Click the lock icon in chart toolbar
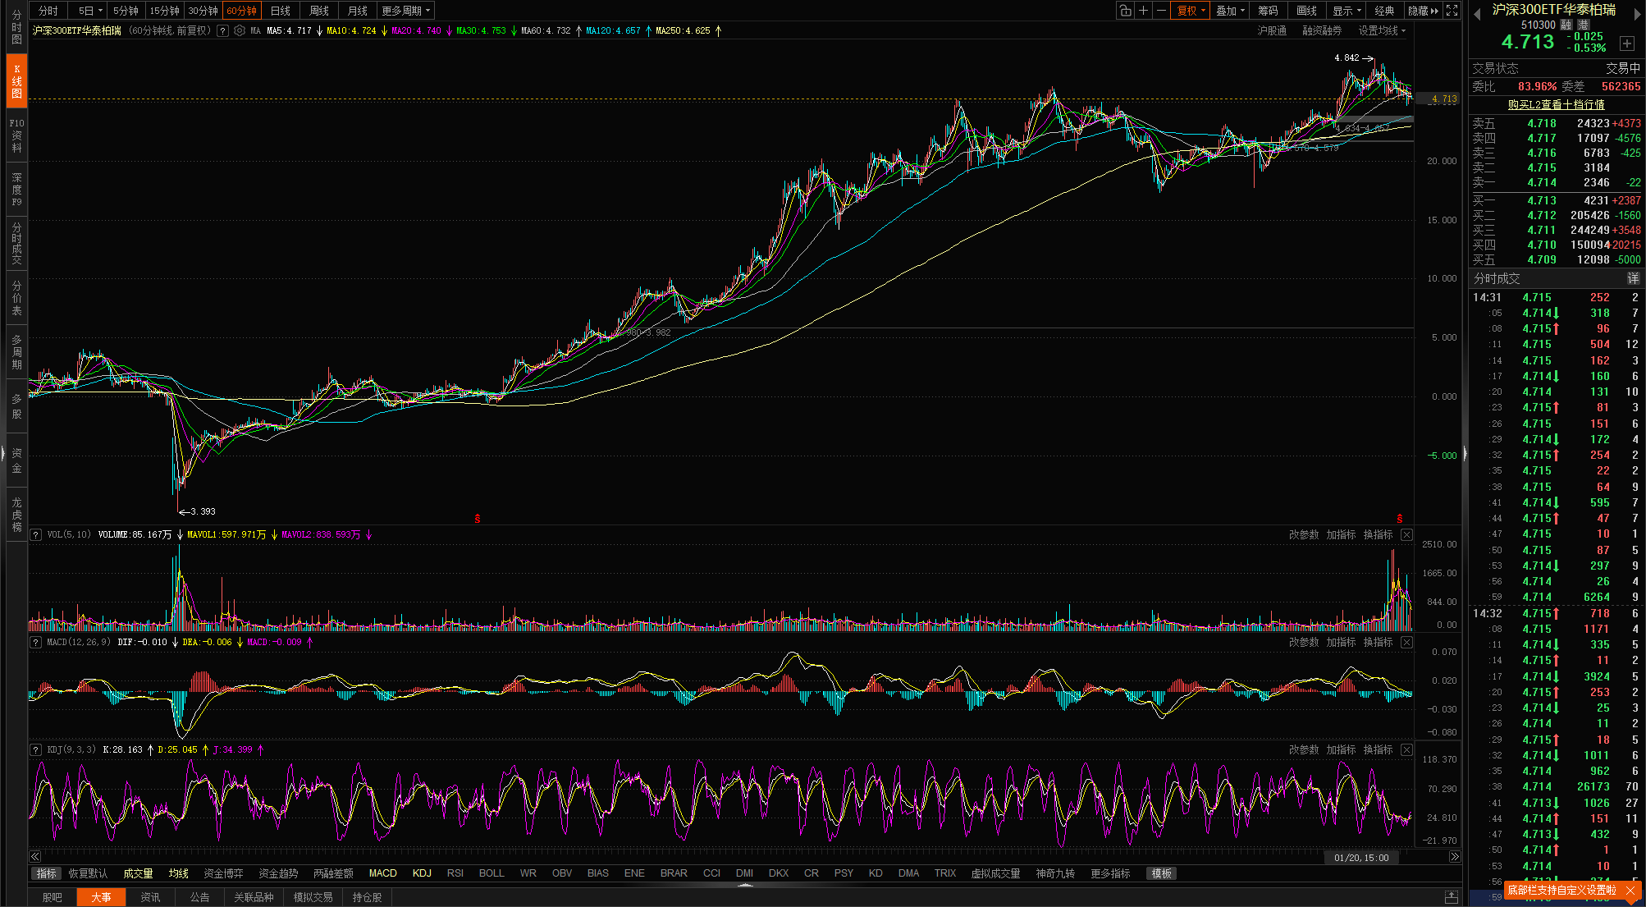 (x=1125, y=11)
